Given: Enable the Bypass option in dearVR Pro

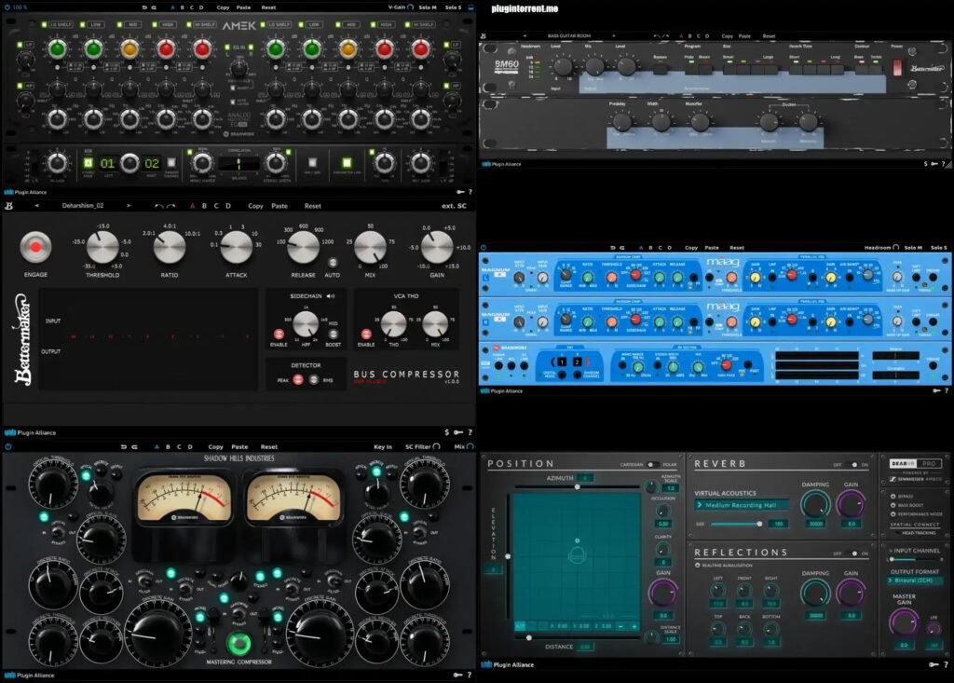Looking at the screenshot, I should coord(893,496).
